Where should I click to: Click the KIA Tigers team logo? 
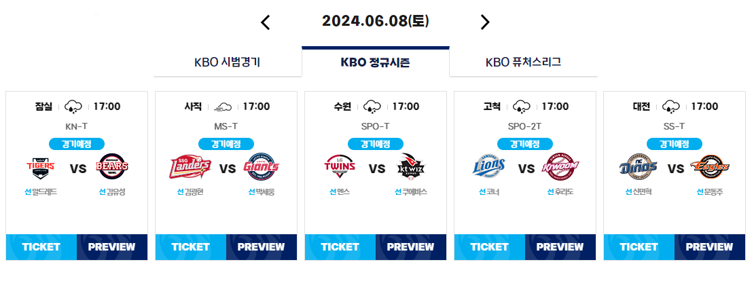coord(41,167)
